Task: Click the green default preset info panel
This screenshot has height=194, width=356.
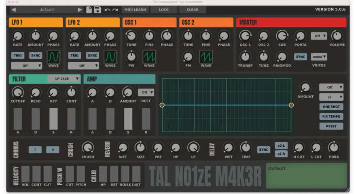Action: point(306,176)
